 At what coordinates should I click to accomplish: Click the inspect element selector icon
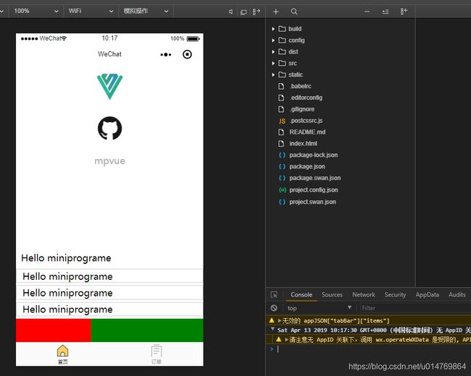274,295
